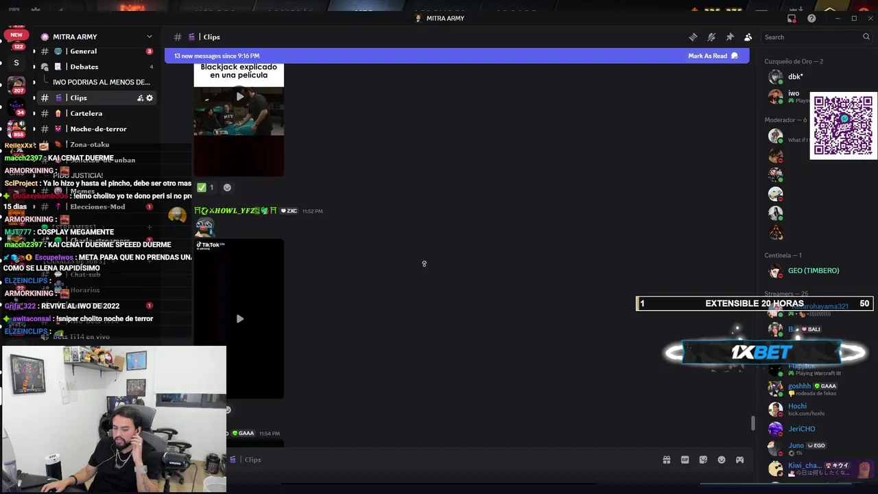Click the Moderador role header
Screen dimensions: 878x494
coord(785,120)
